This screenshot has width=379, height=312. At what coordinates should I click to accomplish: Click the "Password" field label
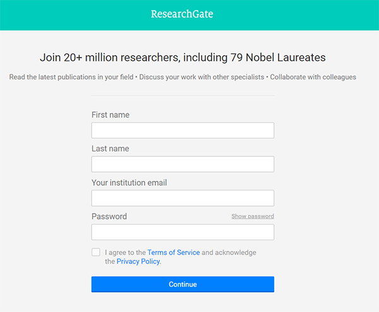tap(109, 216)
